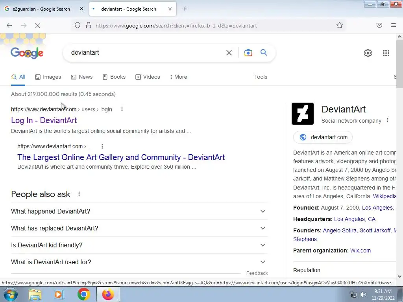
Task: Click the page vertical scrollbar thumb
Action: pos(399,64)
